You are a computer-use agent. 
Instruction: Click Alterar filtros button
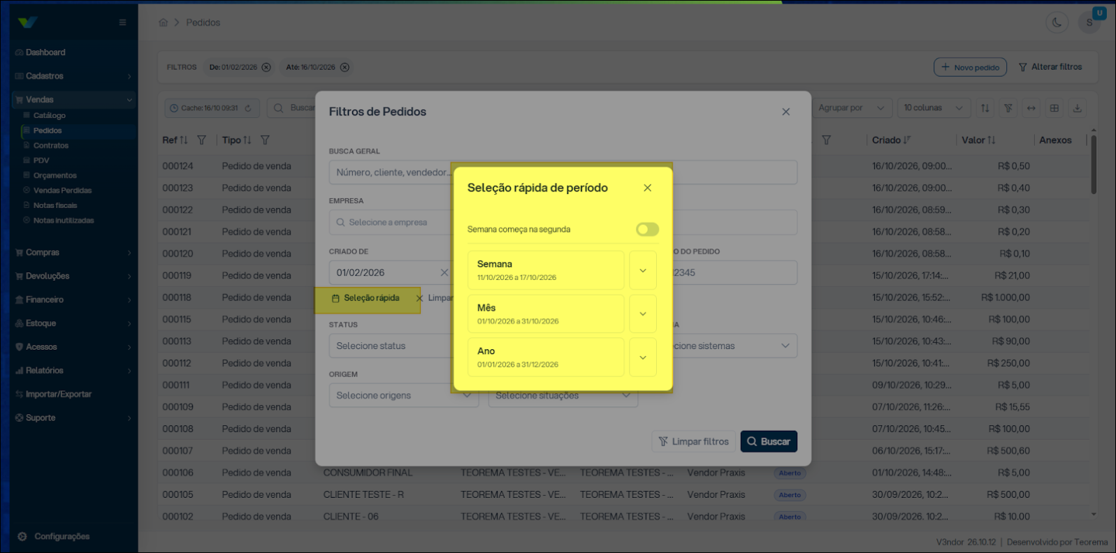point(1050,67)
